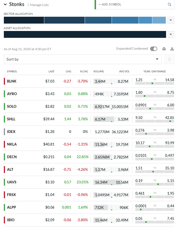Click the search magnifier icon
179x230 pixels.
[169, 4]
